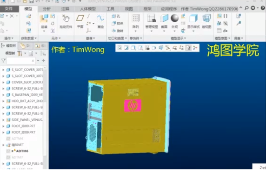The height and width of the screenshot is (180, 266).
Task: Expand the 元件 group menu
Action: click(x=56, y=39)
